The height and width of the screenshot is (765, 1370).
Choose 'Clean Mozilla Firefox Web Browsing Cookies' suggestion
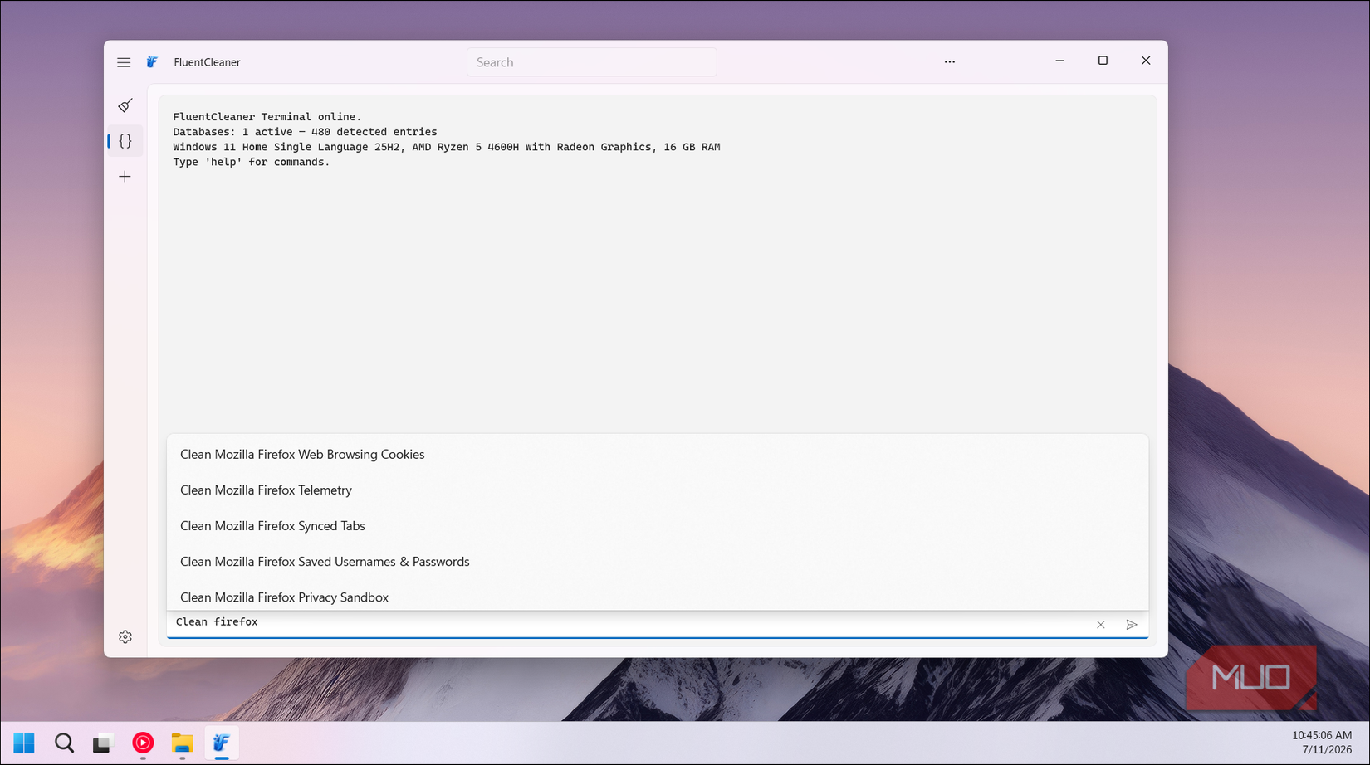(658, 455)
